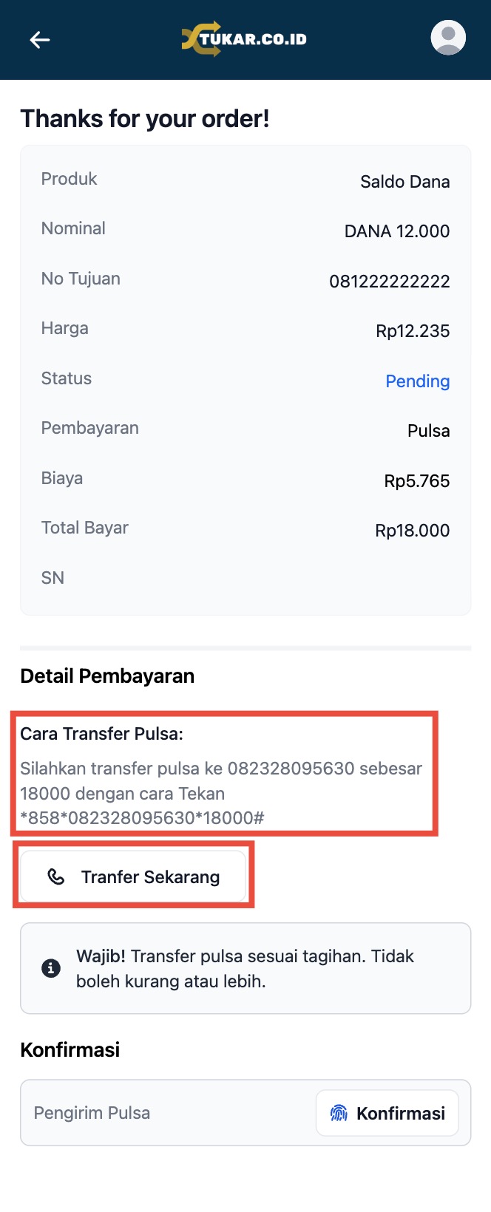Click the Total Bayar amount Rp18.000
This screenshot has height=1212, width=491.
(x=412, y=531)
